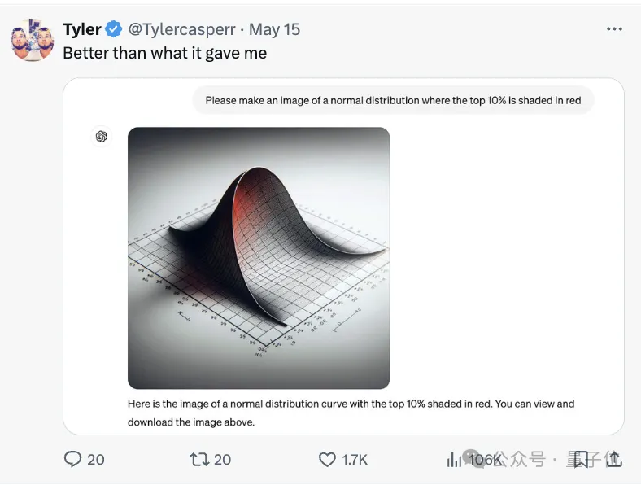This screenshot has height=485, width=641.
Task: Like the tweet with the heart icon
Action: point(327,460)
